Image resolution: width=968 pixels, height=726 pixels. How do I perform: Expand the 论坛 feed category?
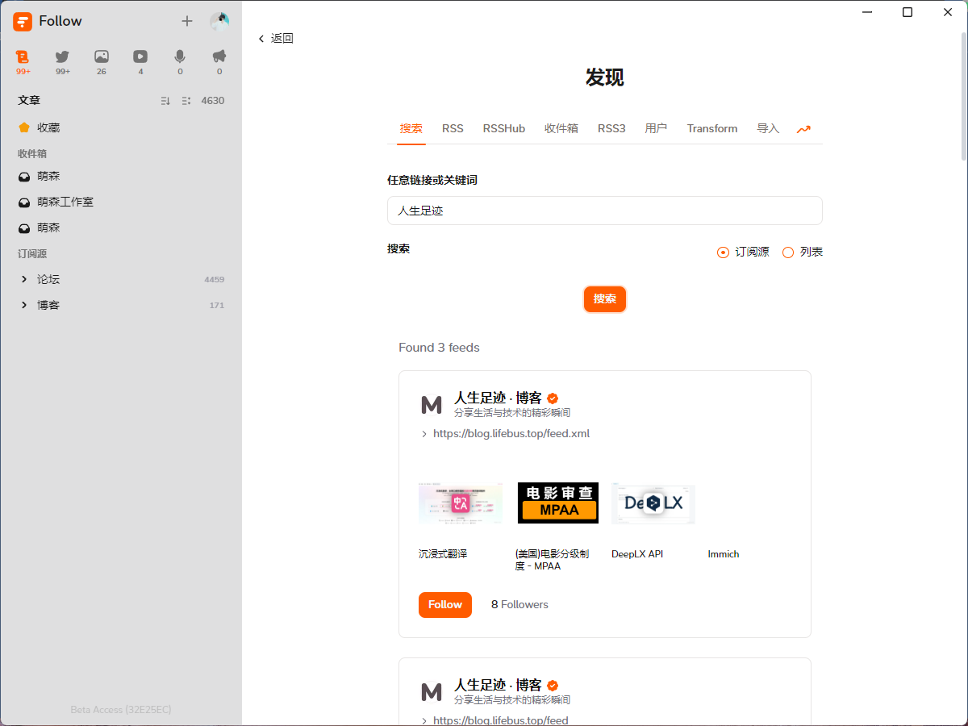pos(24,279)
